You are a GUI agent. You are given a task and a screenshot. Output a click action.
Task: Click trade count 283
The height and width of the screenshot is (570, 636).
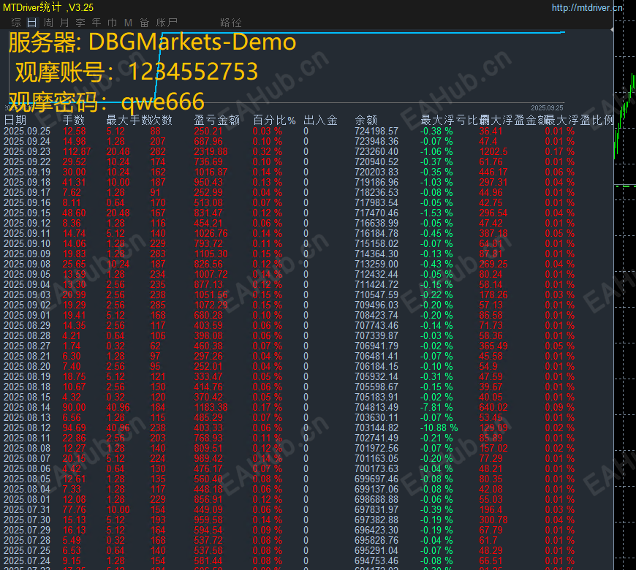tap(158, 254)
